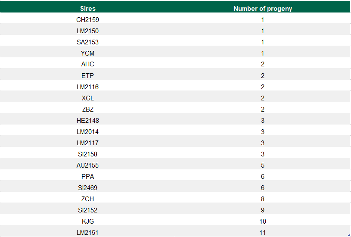Screen dimensions: 351x237
Task: Select the HE2148 sire cell
Action: (x=88, y=121)
